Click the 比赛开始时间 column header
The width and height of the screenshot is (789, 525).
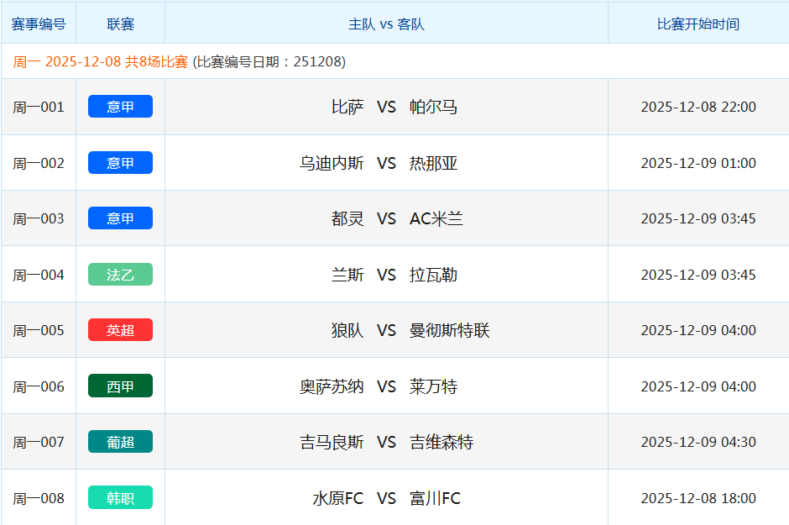coord(698,24)
